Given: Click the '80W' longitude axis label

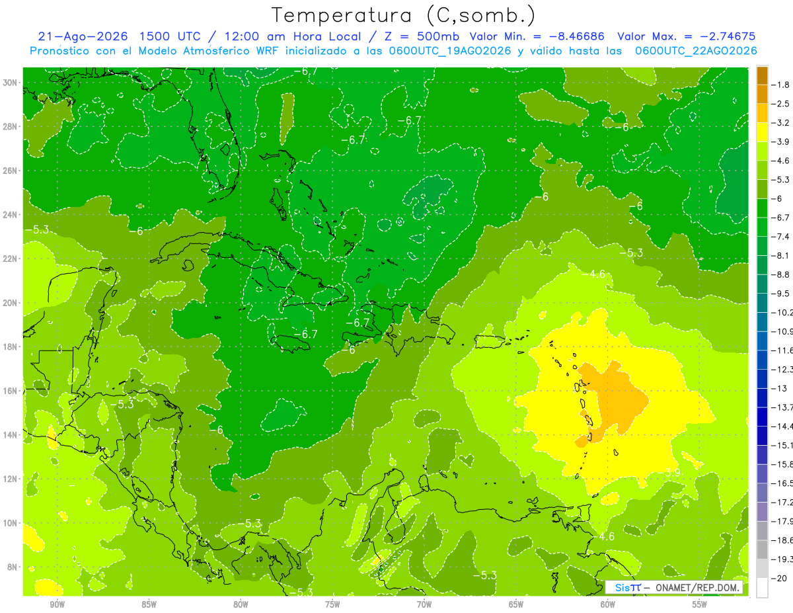Looking at the screenshot, I should point(241,605).
